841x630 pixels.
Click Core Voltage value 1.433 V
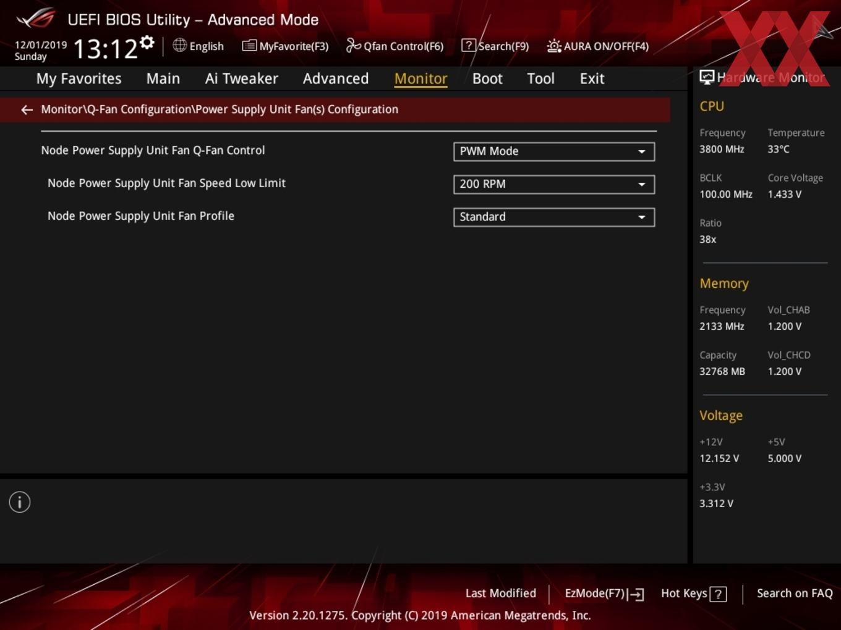[x=785, y=194]
